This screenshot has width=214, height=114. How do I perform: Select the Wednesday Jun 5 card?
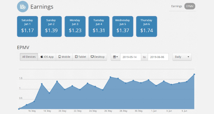tap(123, 26)
